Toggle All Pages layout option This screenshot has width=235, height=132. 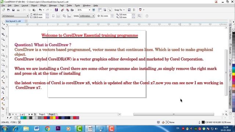pos(64,16)
